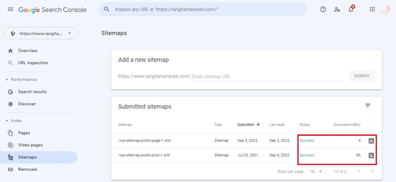The height and width of the screenshot is (182, 396).
Task: Open index coverage chart icon for post-1 sitemap
Action: 371,155
